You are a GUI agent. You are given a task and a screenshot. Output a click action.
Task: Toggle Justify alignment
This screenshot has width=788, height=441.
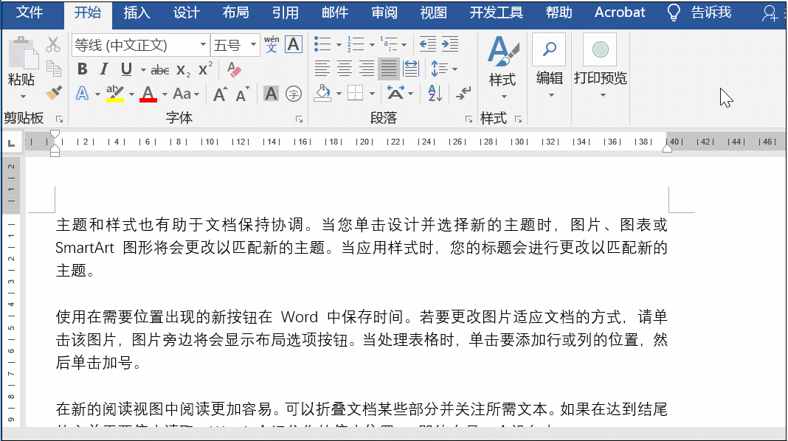389,69
